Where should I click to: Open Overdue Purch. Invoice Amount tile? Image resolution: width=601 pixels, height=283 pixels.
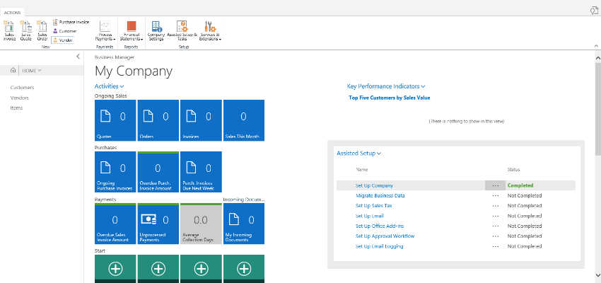(x=158, y=172)
